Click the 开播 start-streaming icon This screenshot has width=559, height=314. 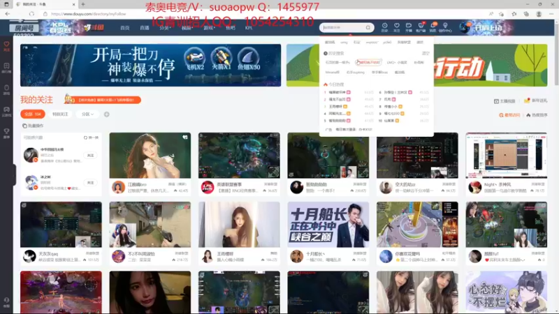409,27
